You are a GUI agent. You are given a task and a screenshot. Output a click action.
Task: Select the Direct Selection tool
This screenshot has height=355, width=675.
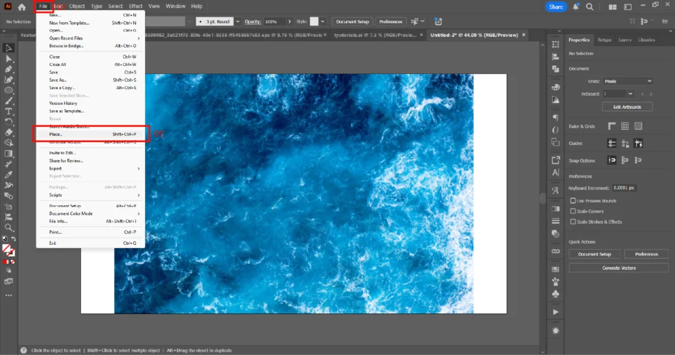(8, 59)
